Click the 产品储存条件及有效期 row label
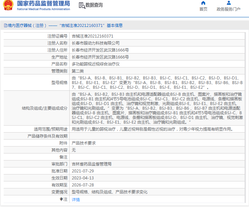 click(47, 136)
